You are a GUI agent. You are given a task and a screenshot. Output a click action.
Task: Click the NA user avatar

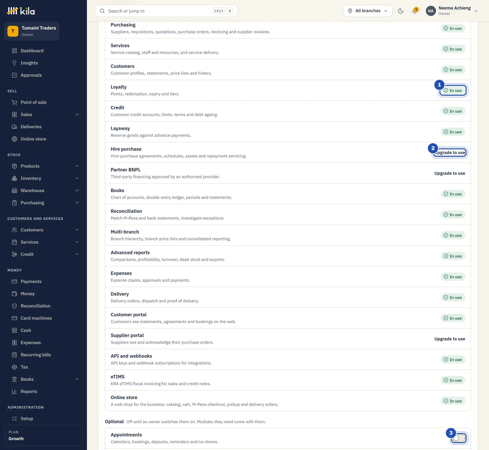click(431, 11)
